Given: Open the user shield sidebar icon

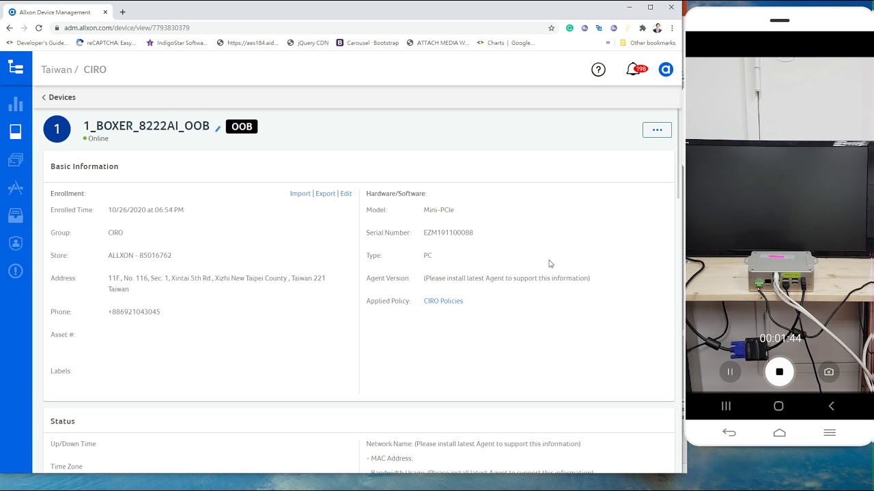Looking at the screenshot, I should (16, 243).
